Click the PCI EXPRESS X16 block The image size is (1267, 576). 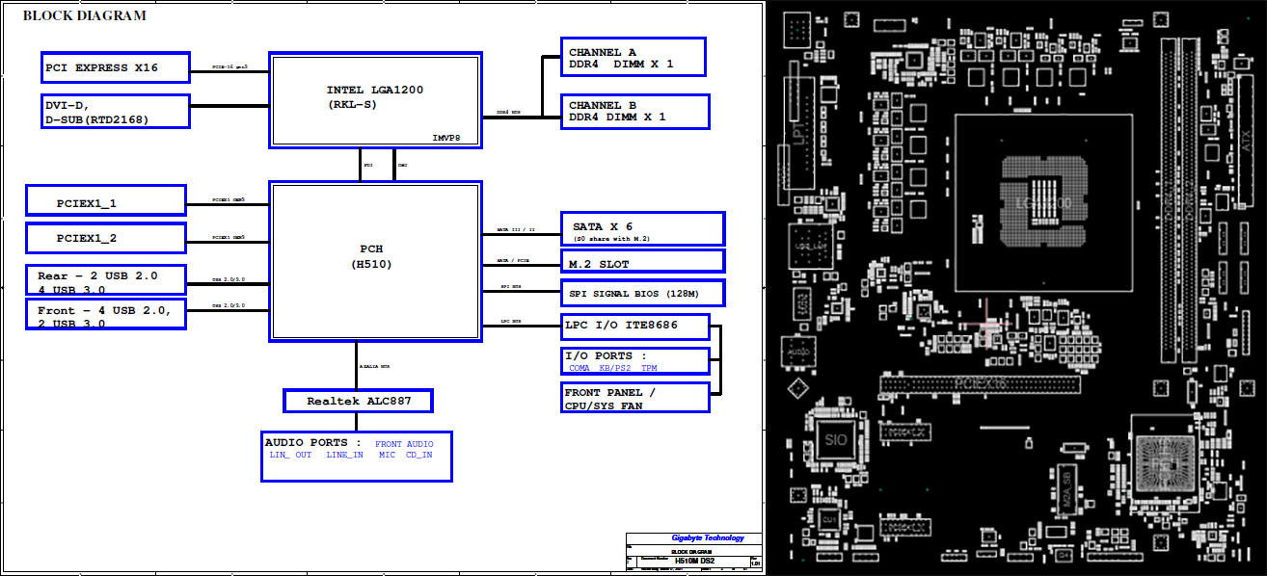[x=115, y=68]
